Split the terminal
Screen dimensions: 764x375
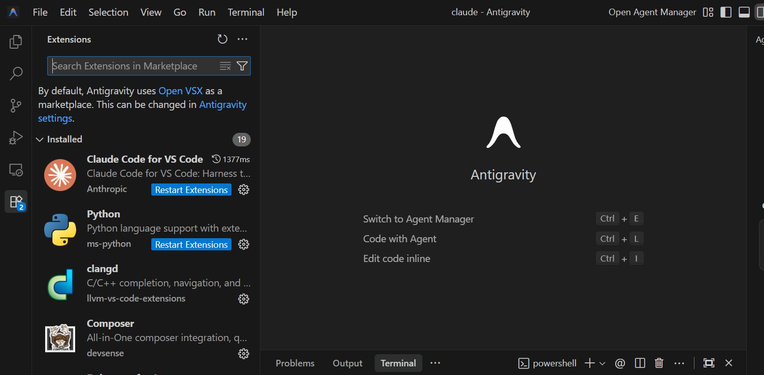point(640,363)
